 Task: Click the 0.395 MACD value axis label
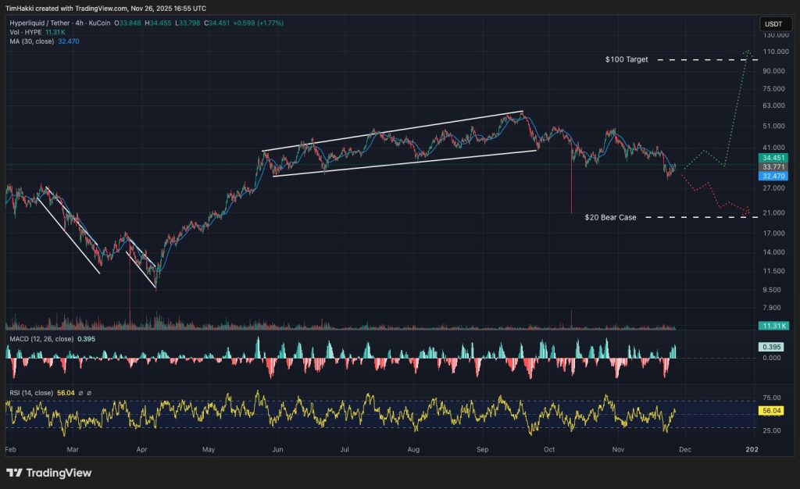point(770,347)
